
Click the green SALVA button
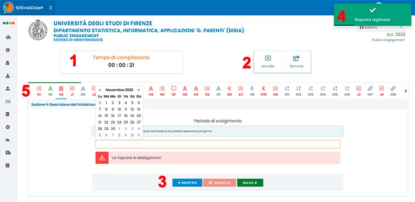pos(250,183)
